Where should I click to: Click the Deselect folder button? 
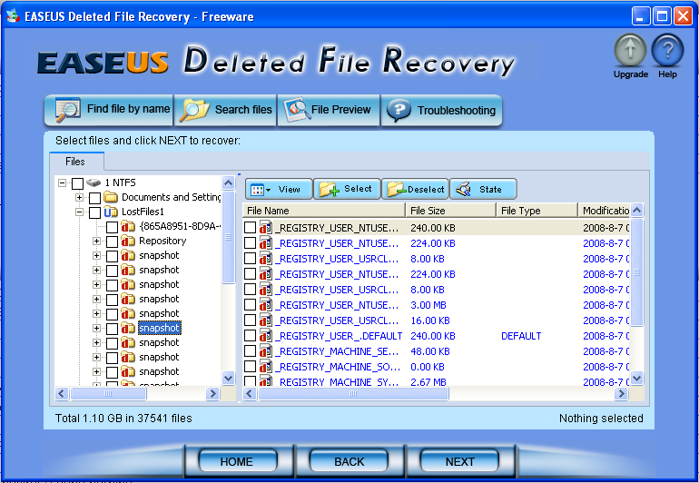[x=415, y=189]
